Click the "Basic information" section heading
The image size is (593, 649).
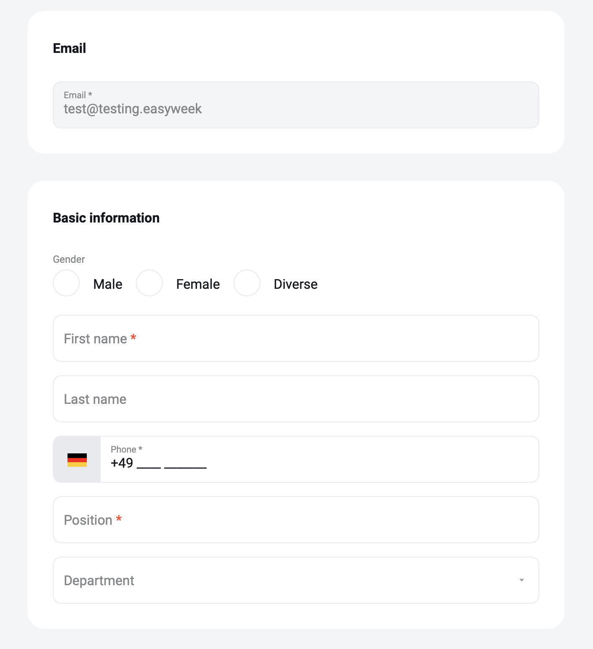[x=106, y=218]
